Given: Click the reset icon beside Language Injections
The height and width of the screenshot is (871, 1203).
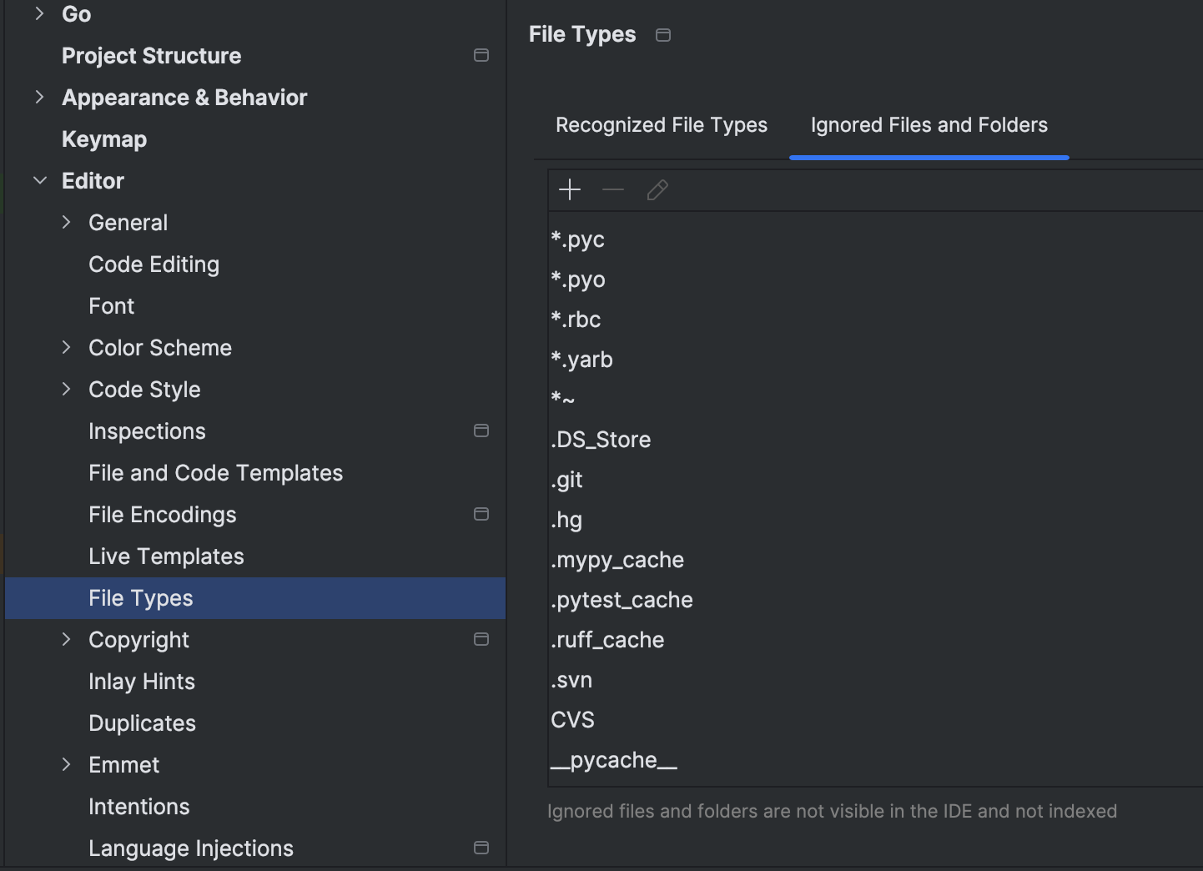Looking at the screenshot, I should click(x=481, y=848).
